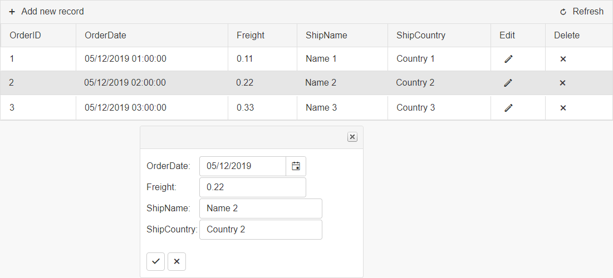Open the OrderDate calendar picker

point(296,166)
